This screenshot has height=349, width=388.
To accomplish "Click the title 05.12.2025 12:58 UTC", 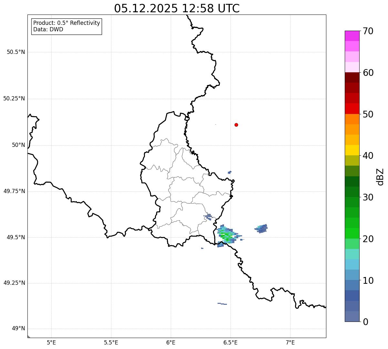I will point(177,8).
